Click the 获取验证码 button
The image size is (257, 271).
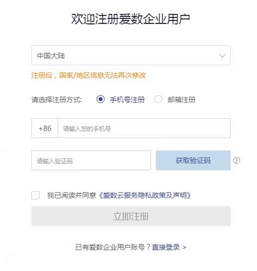point(193,160)
